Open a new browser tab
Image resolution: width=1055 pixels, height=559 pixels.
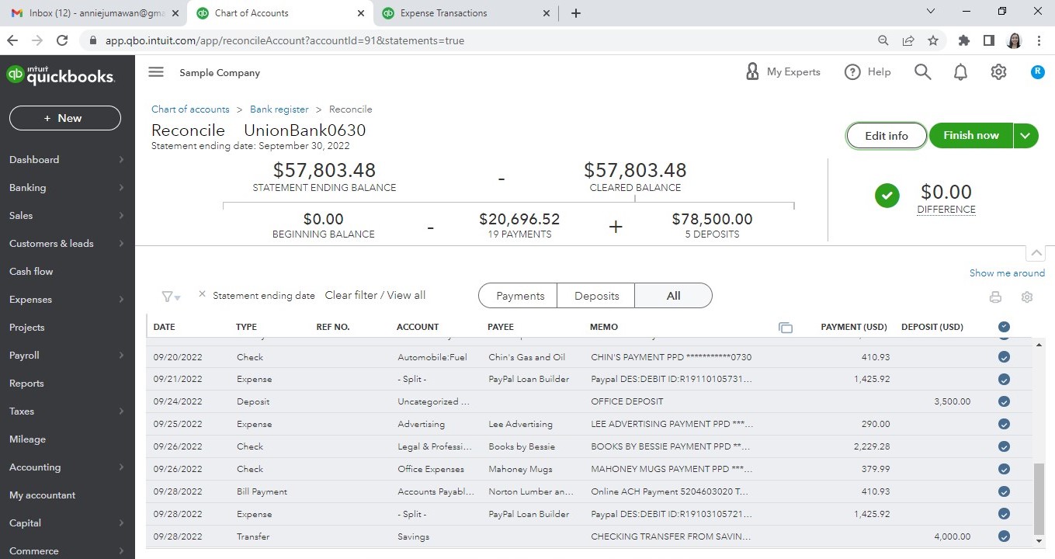pos(575,13)
